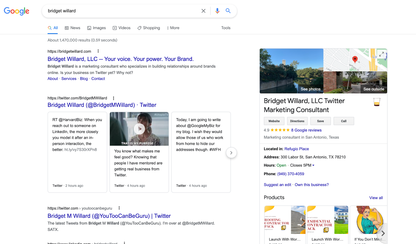Viewport: 416px width, 244px height.
Task: Open the Services sitelink
Action: coord(69,79)
